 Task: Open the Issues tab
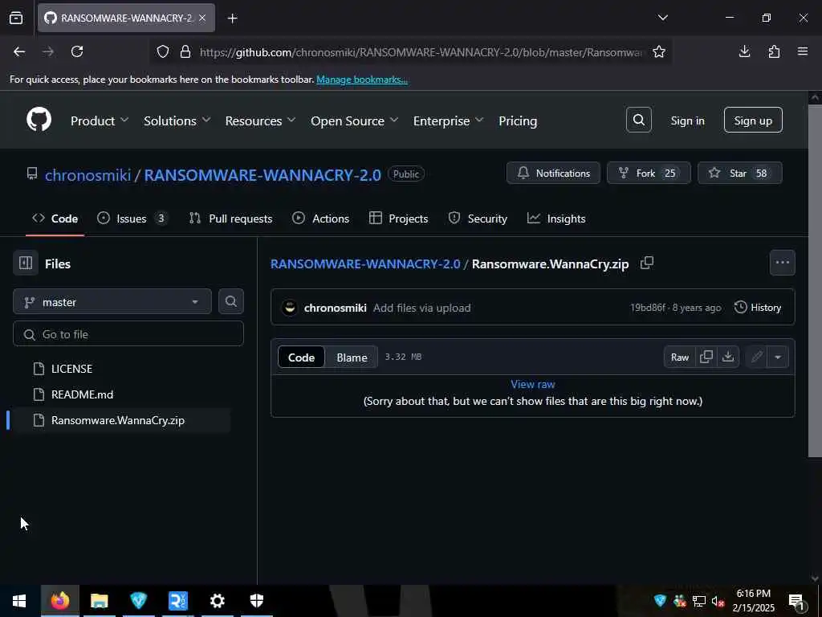click(132, 219)
